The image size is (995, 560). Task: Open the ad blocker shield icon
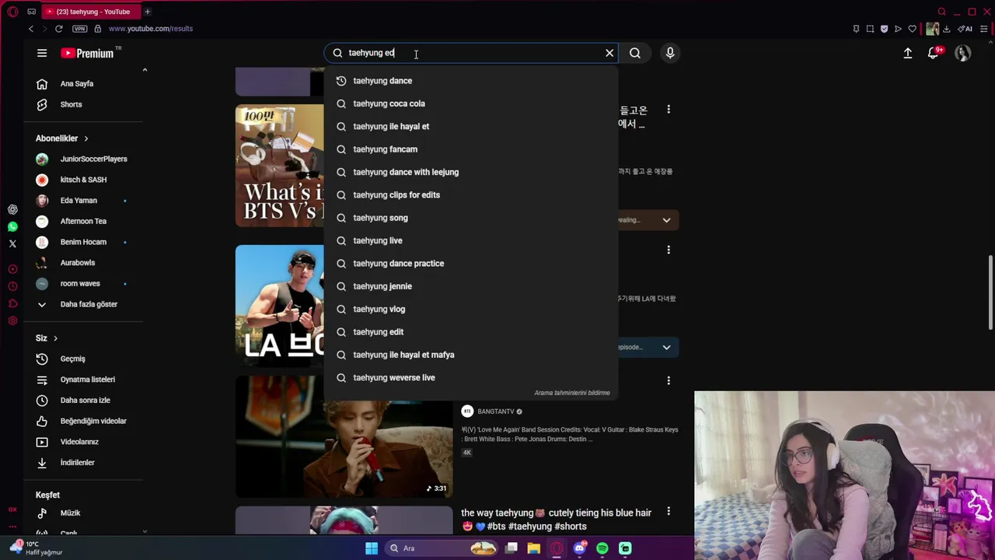pos(884,29)
